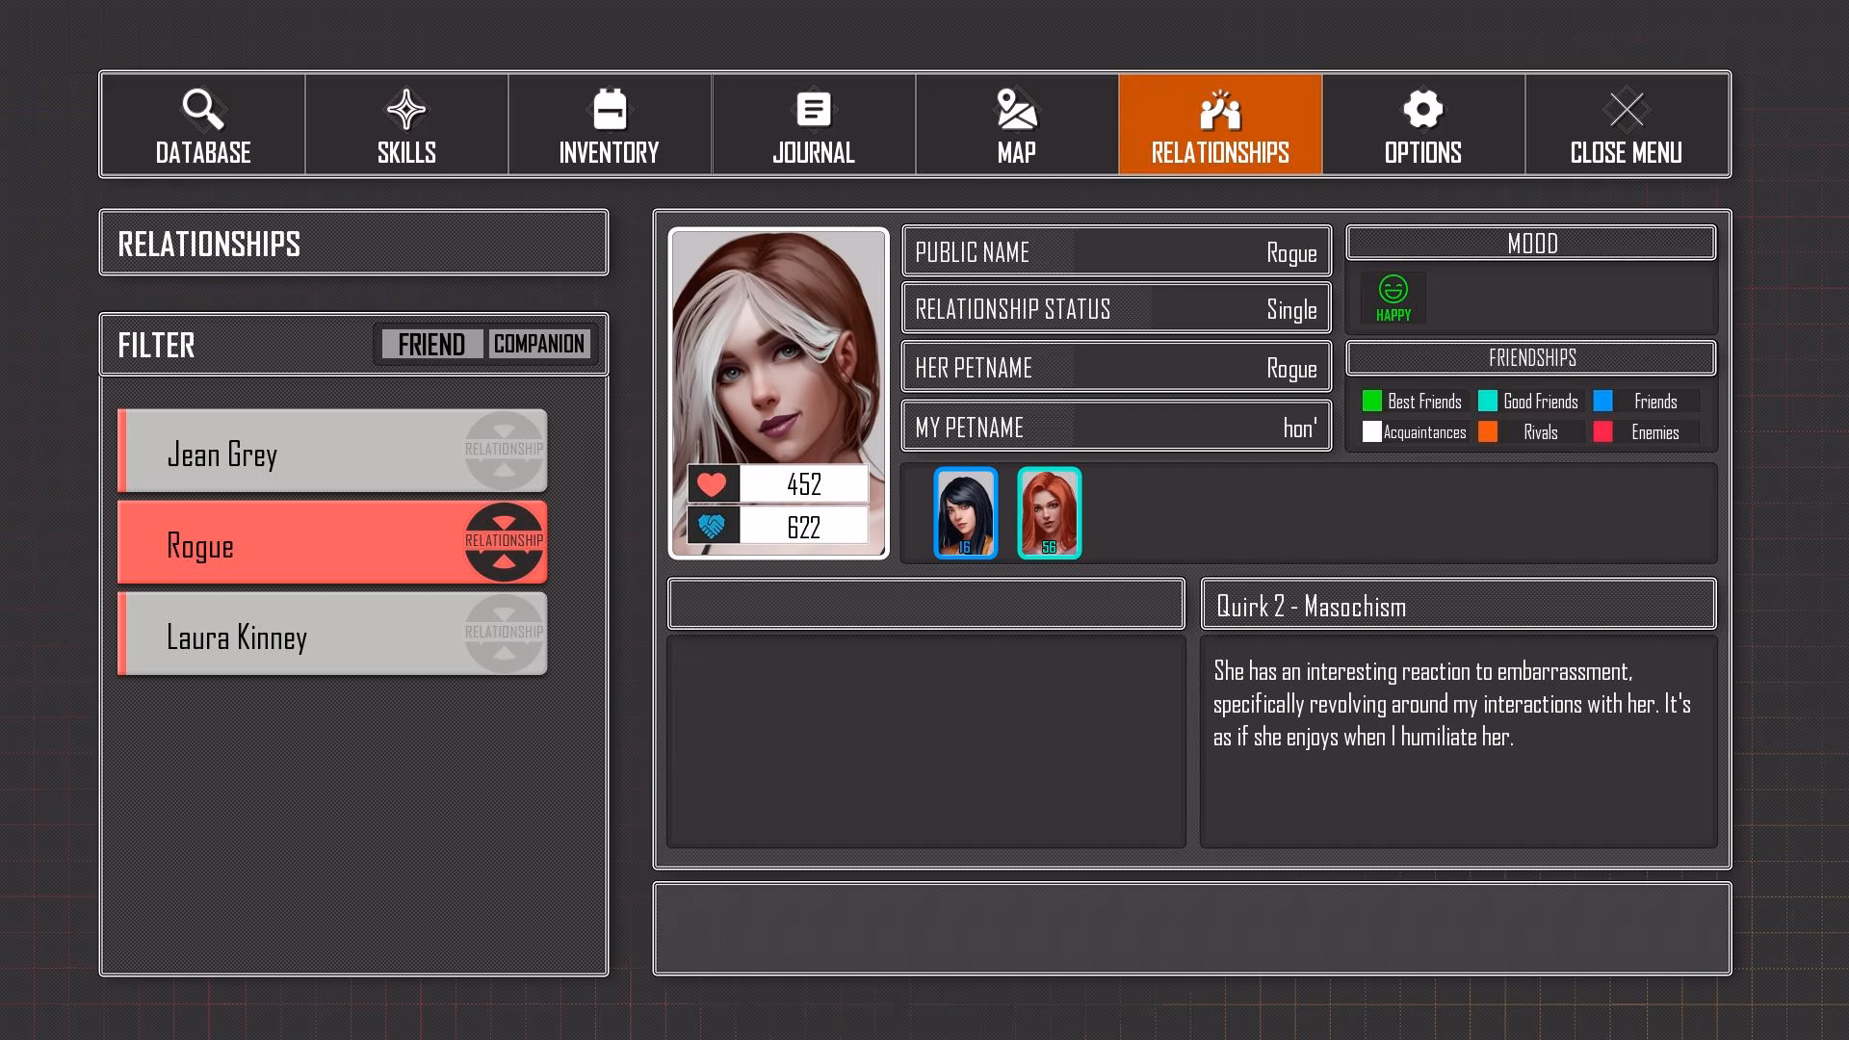Select the Relationships tab

point(1220,124)
